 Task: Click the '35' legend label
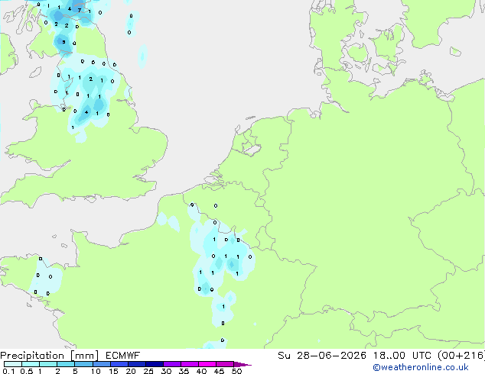pos(184,371)
